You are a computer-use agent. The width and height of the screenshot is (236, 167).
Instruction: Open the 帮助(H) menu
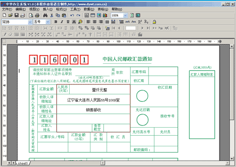tap(117, 9)
